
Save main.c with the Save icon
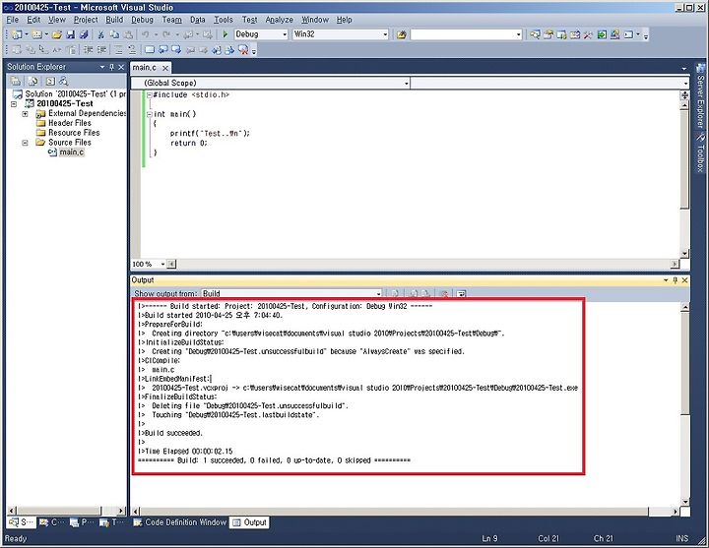(x=71, y=34)
